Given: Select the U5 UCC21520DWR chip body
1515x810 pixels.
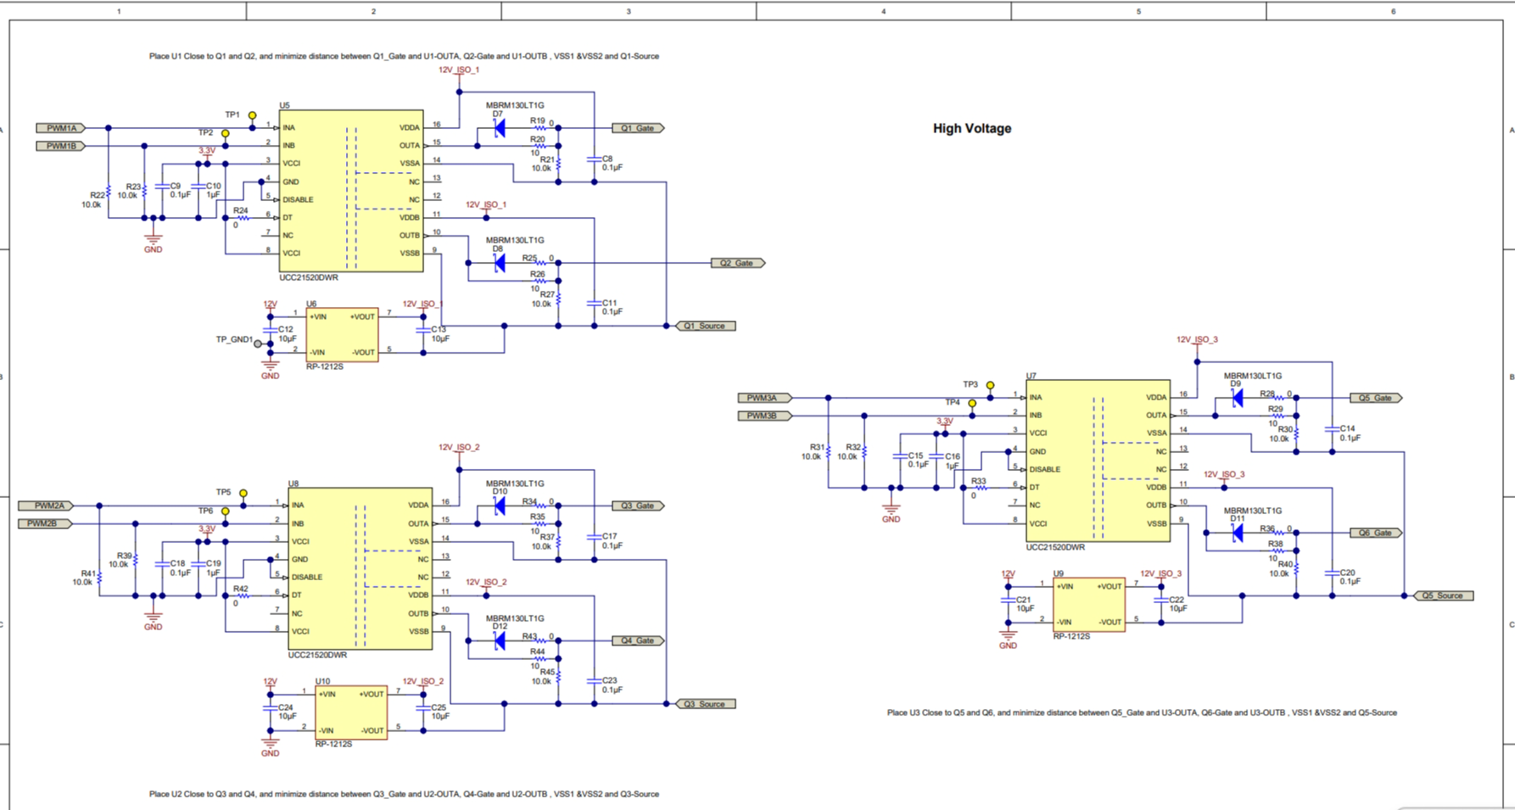Looking at the screenshot, I should click(x=351, y=191).
